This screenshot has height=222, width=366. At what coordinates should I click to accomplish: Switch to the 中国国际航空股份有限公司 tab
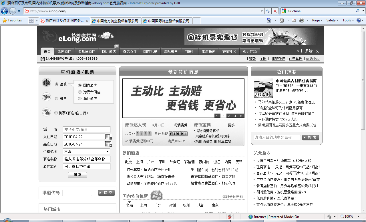point(167,21)
